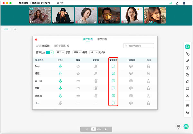Image resolution: width=193 pixels, height=134 pixels.
Task: Select the text tool in right toolbar
Action: click(187, 68)
